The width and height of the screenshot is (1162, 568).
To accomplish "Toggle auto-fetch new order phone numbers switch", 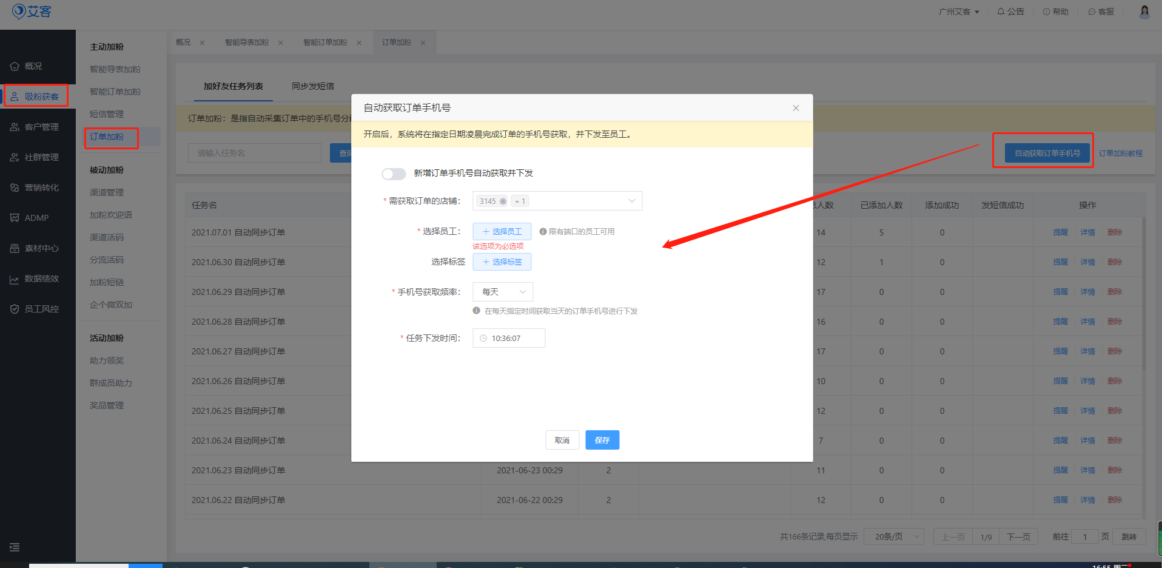I will pyautogui.click(x=394, y=174).
